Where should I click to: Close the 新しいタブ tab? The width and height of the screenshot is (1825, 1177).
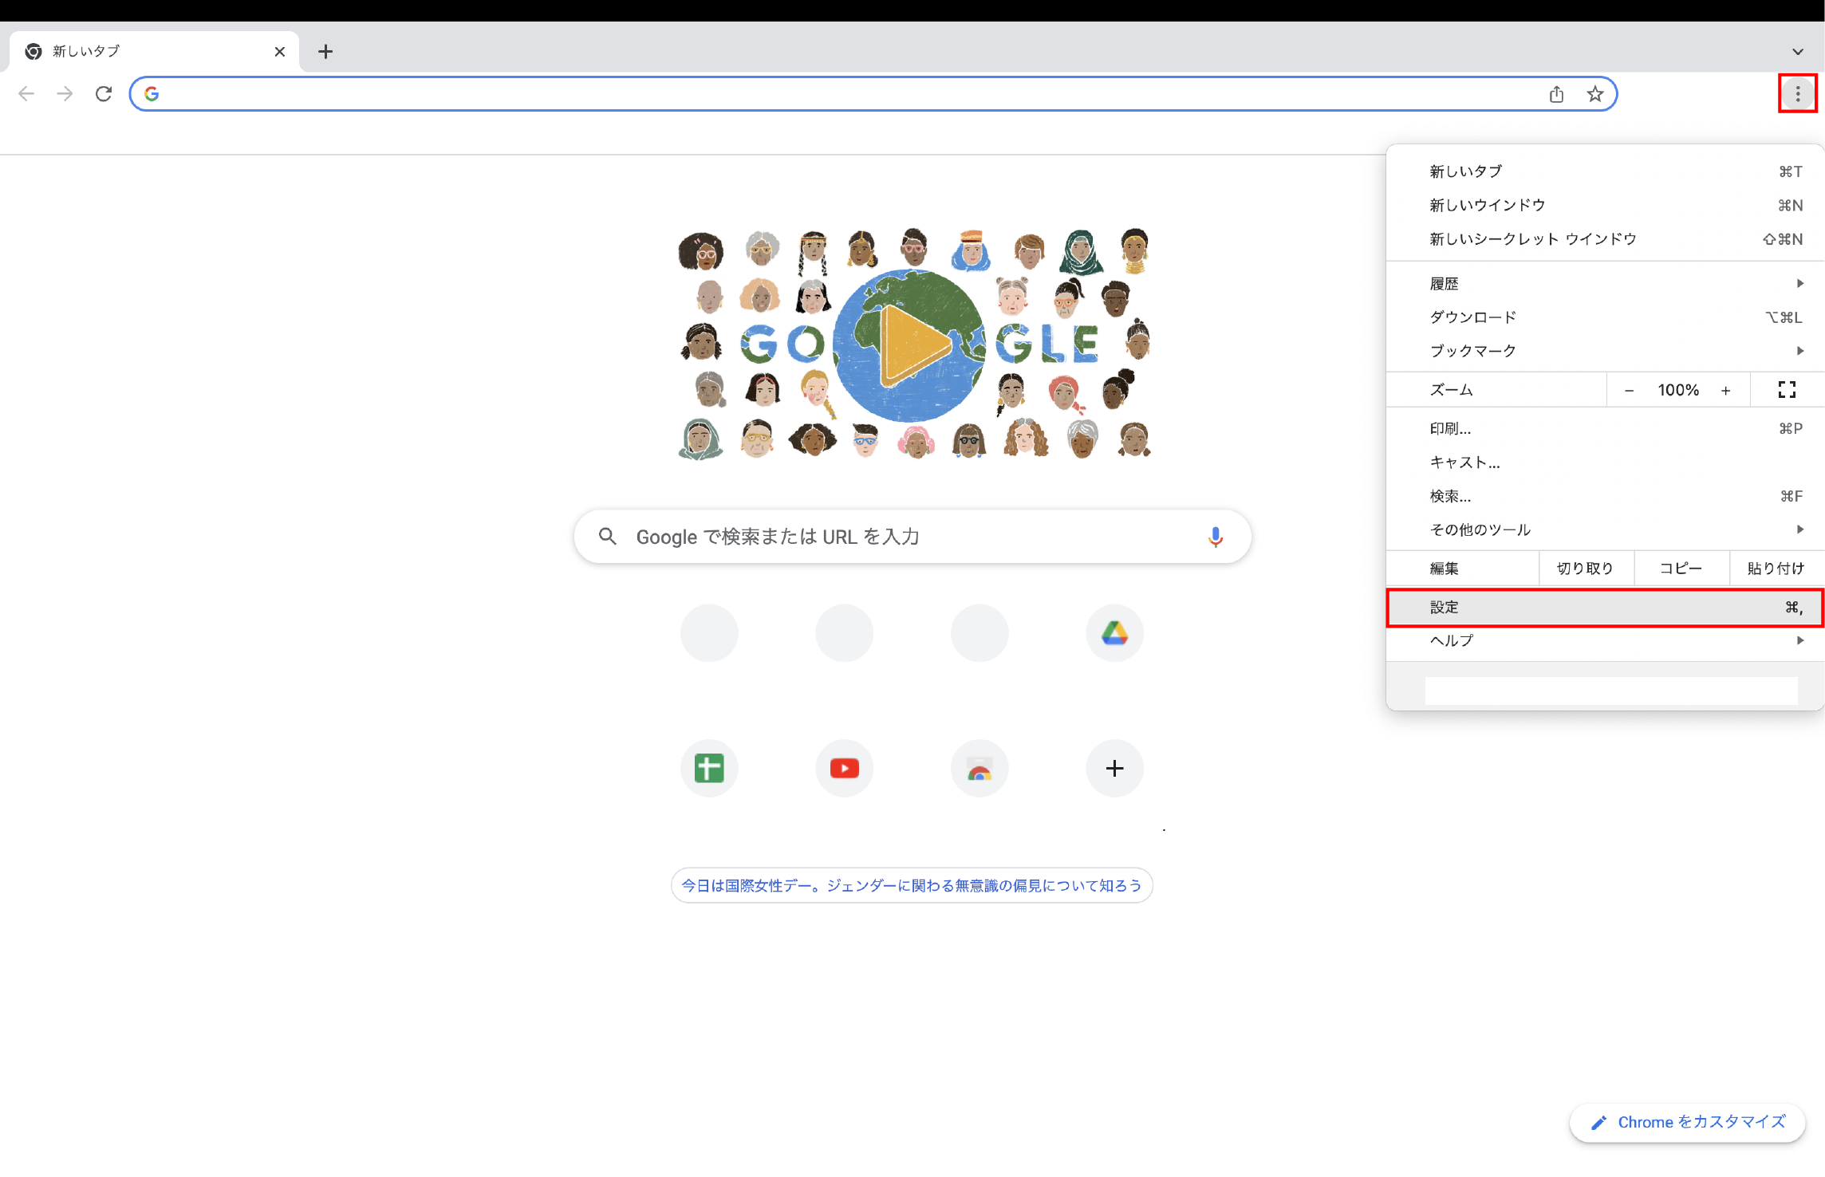pos(279,52)
